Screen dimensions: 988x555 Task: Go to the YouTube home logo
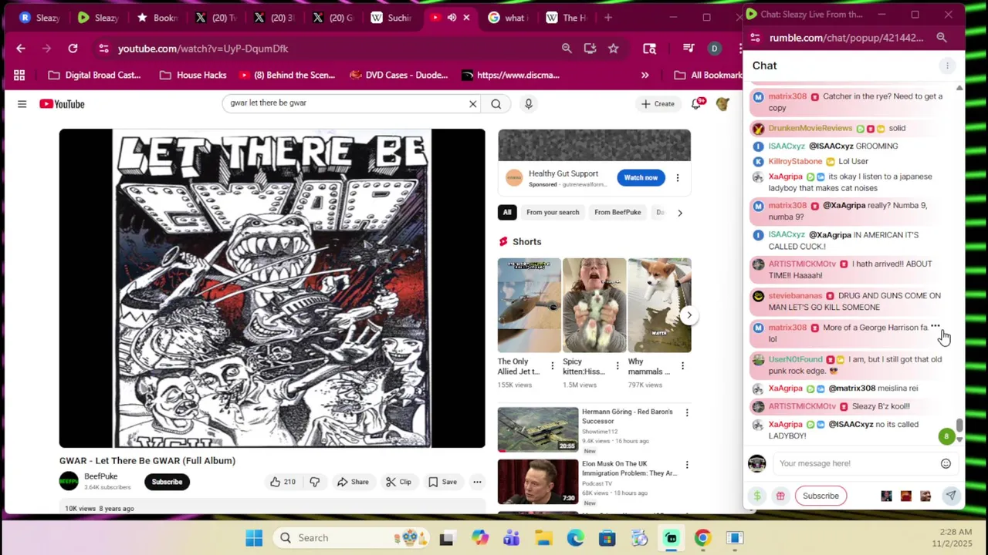(x=62, y=104)
